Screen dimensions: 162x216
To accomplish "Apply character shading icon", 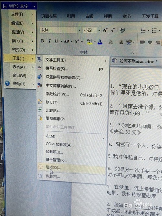I will (x=121, y=42).
